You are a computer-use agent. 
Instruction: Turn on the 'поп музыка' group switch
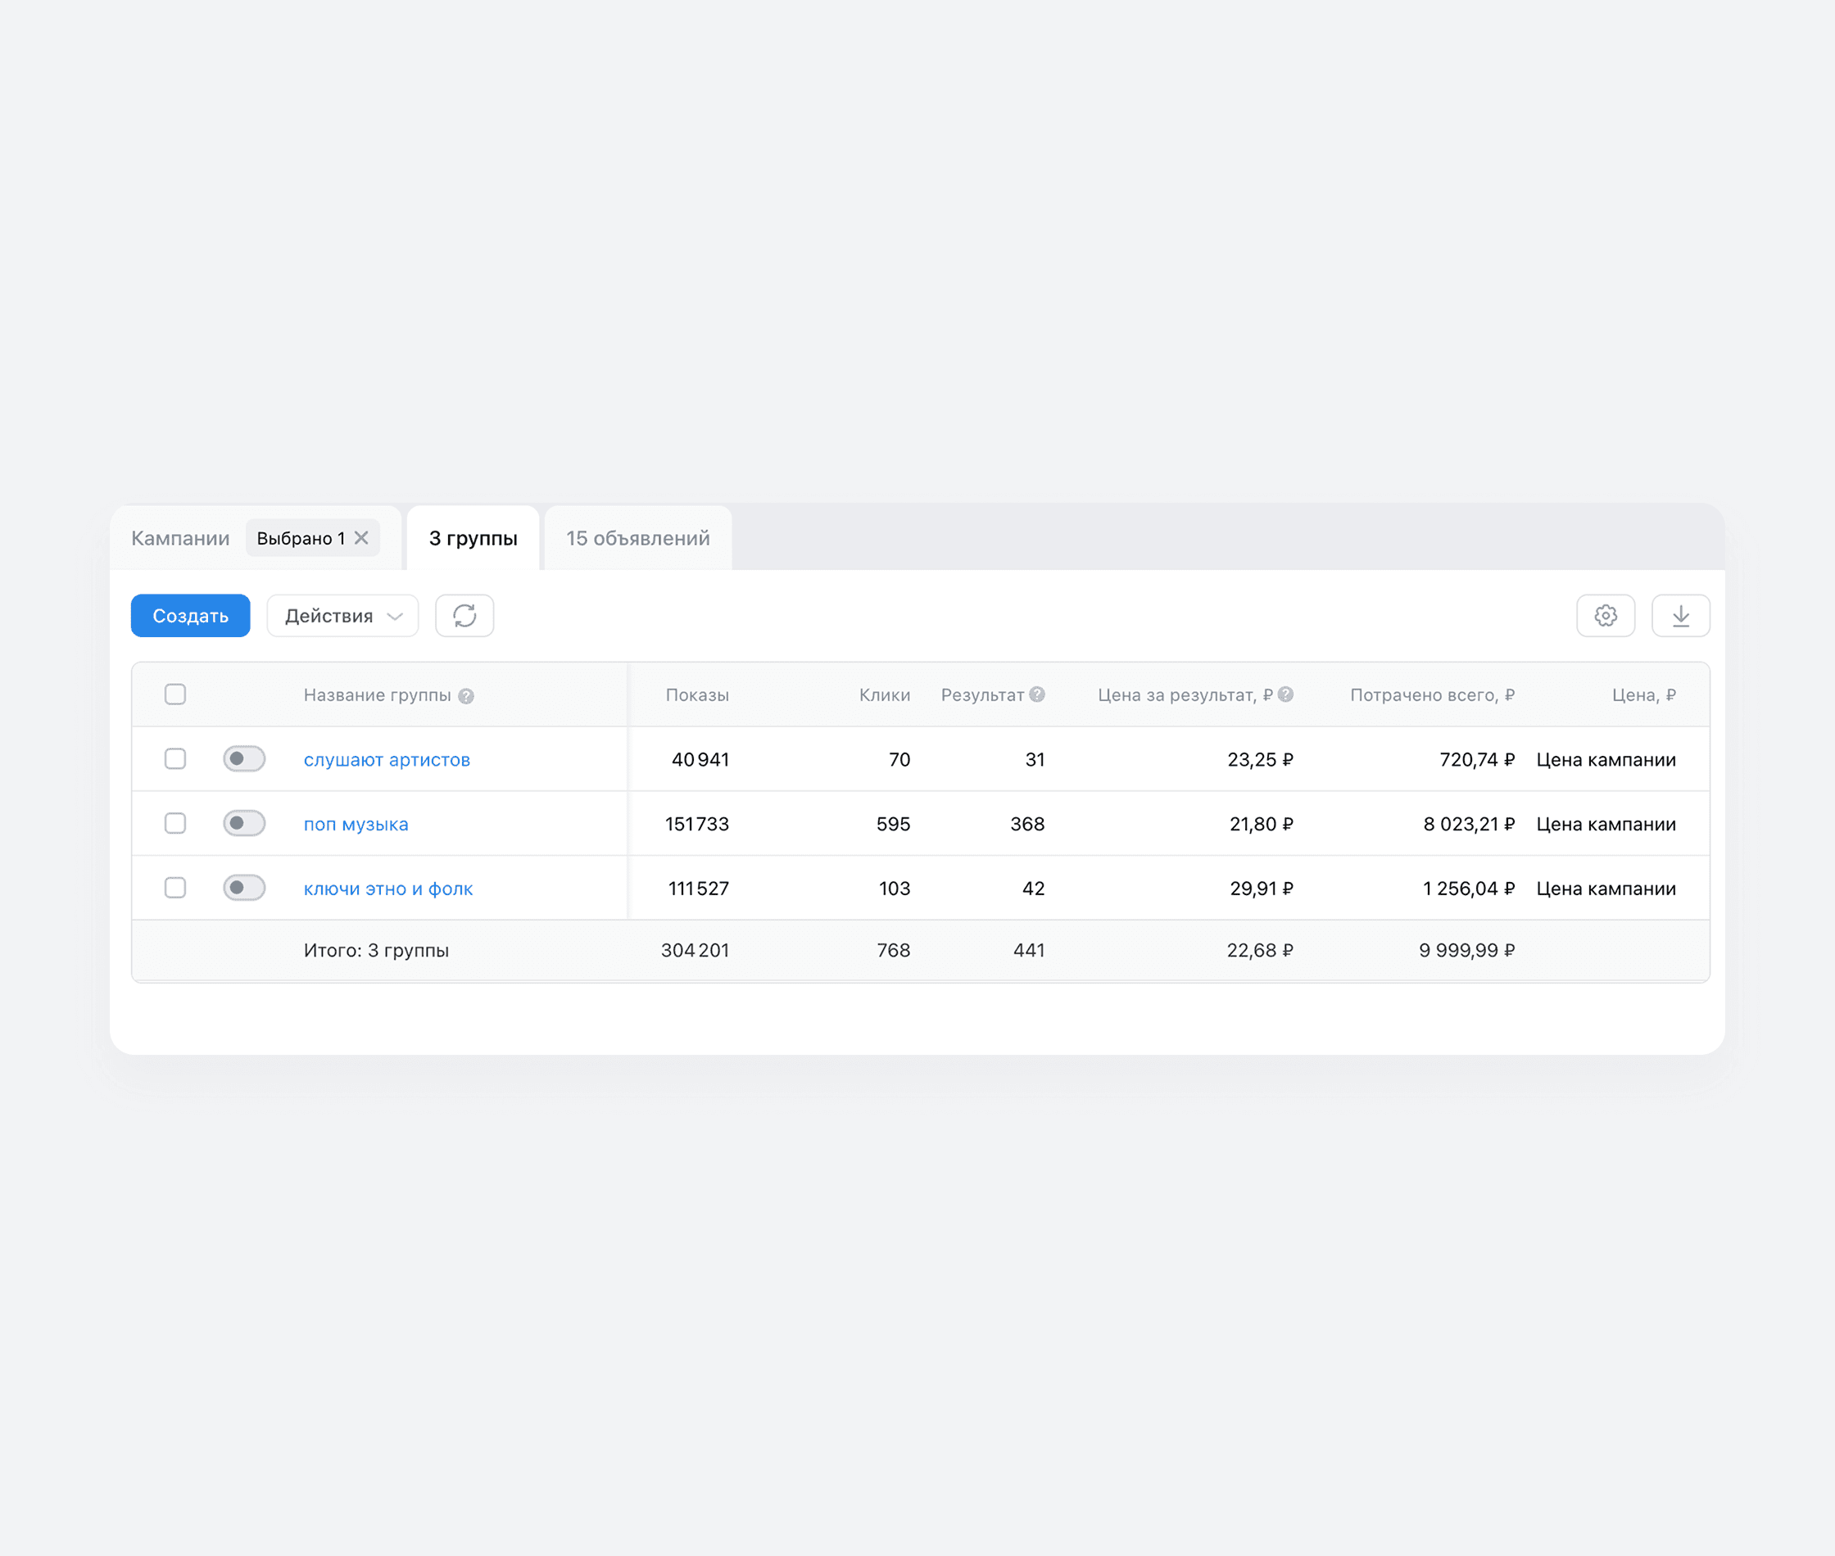[x=244, y=823]
